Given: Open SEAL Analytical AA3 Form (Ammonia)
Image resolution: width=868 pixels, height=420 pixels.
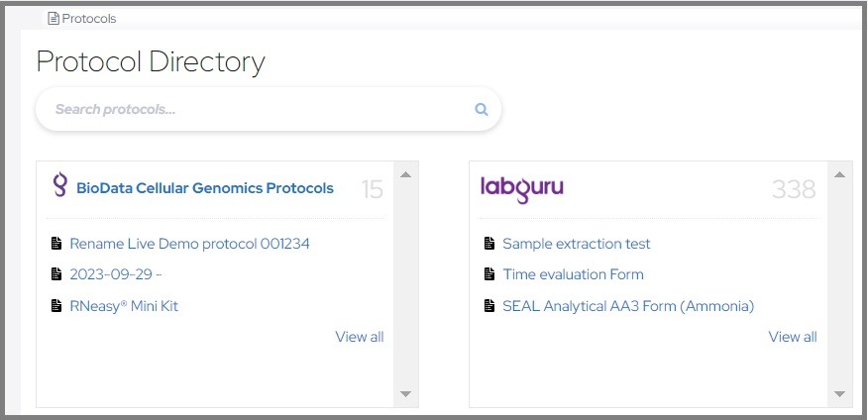Looking at the screenshot, I should pos(628,306).
